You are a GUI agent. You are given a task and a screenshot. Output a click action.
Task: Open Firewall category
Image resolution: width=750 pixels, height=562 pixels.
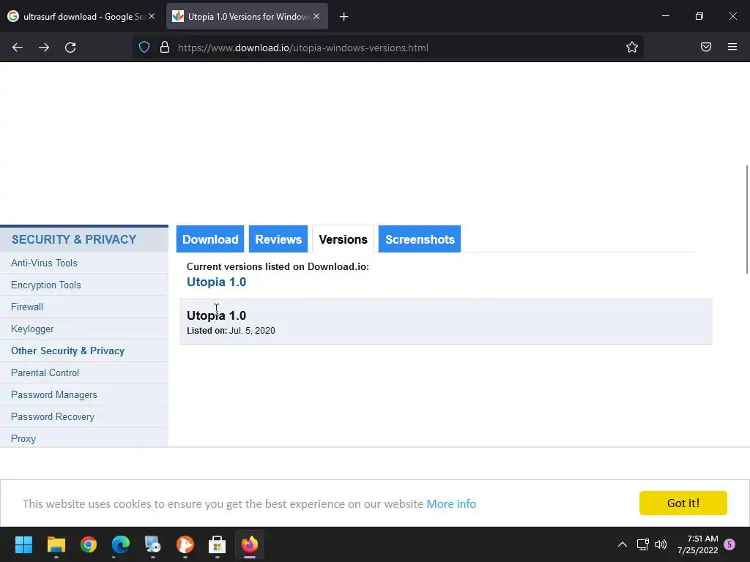(x=27, y=307)
